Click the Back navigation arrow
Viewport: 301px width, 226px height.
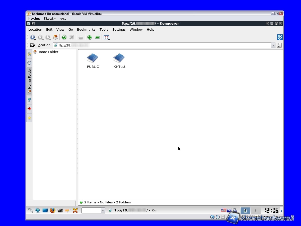pyautogui.click(x=32, y=37)
